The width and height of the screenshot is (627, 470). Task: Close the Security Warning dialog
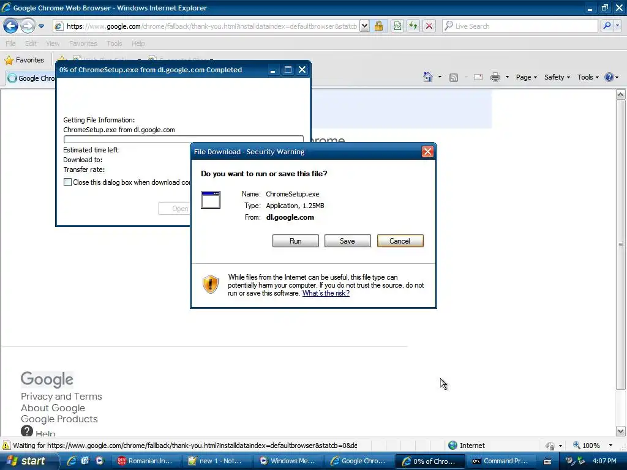[427, 152]
